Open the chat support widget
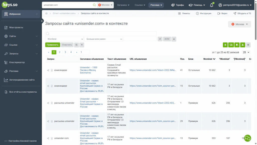This screenshot has width=257, height=145. 247,138
